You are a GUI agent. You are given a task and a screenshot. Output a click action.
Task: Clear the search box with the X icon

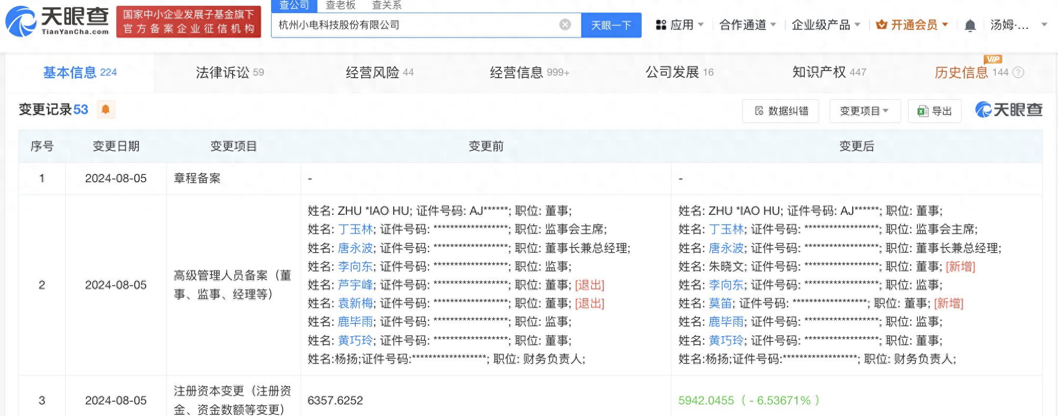pyautogui.click(x=565, y=25)
